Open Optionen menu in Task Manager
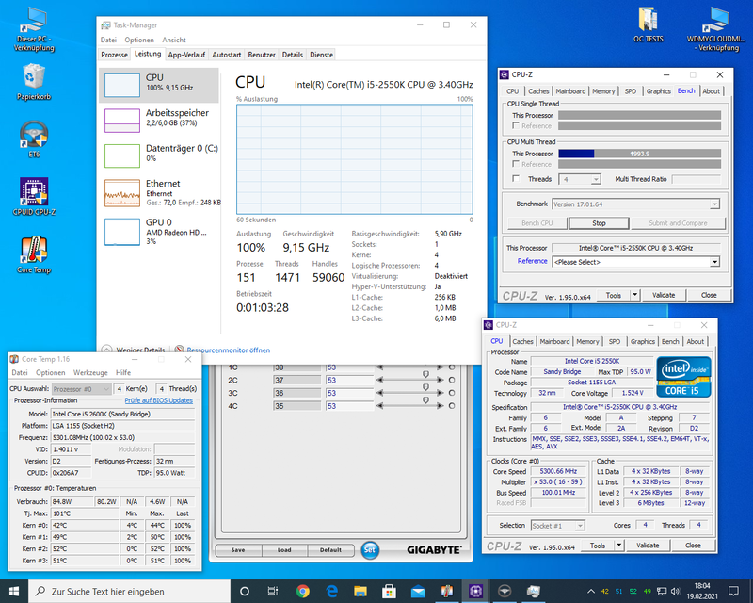The height and width of the screenshot is (603, 753). [139, 40]
